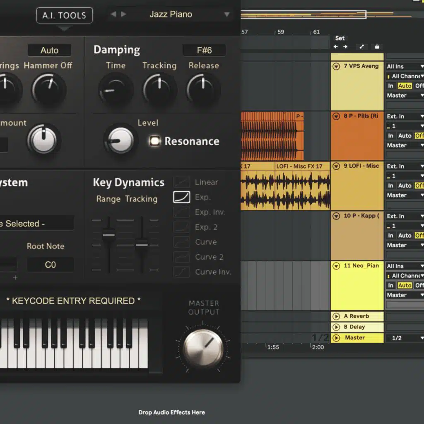The height and width of the screenshot is (424, 424).
Task: Collapse the 7 VPS Aveng track
Action: coord(336,66)
